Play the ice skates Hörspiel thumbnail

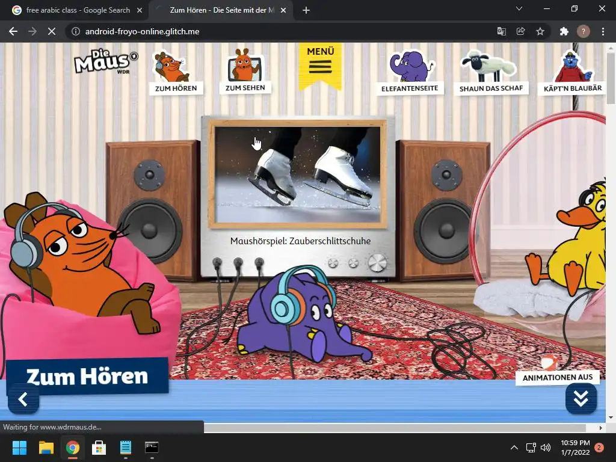[297, 174]
